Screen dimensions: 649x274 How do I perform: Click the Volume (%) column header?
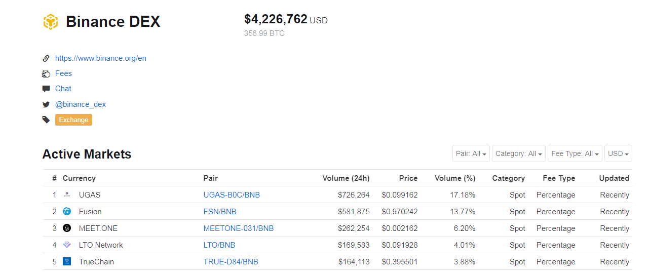(455, 178)
